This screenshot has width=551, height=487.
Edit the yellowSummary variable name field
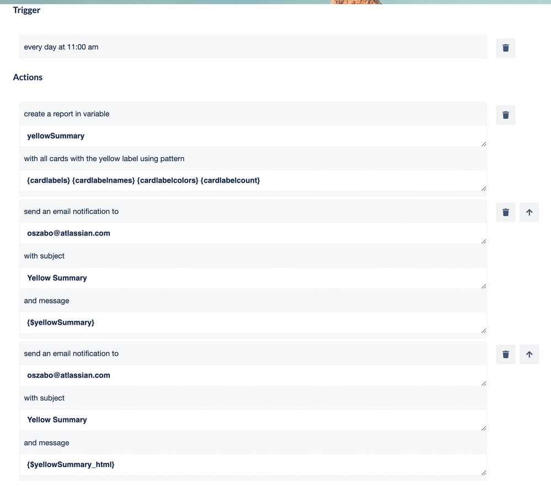[x=253, y=136]
